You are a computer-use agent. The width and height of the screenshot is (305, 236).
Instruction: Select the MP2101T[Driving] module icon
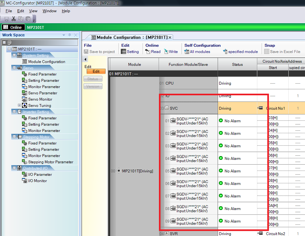(119, 171)
